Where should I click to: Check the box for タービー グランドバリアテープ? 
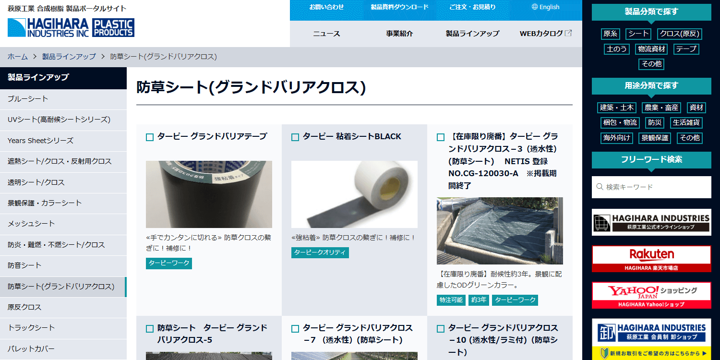[x=150, y=137]
